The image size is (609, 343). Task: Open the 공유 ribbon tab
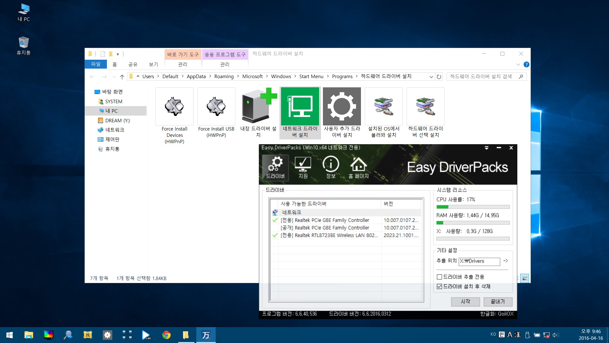(x=133, y=64)
